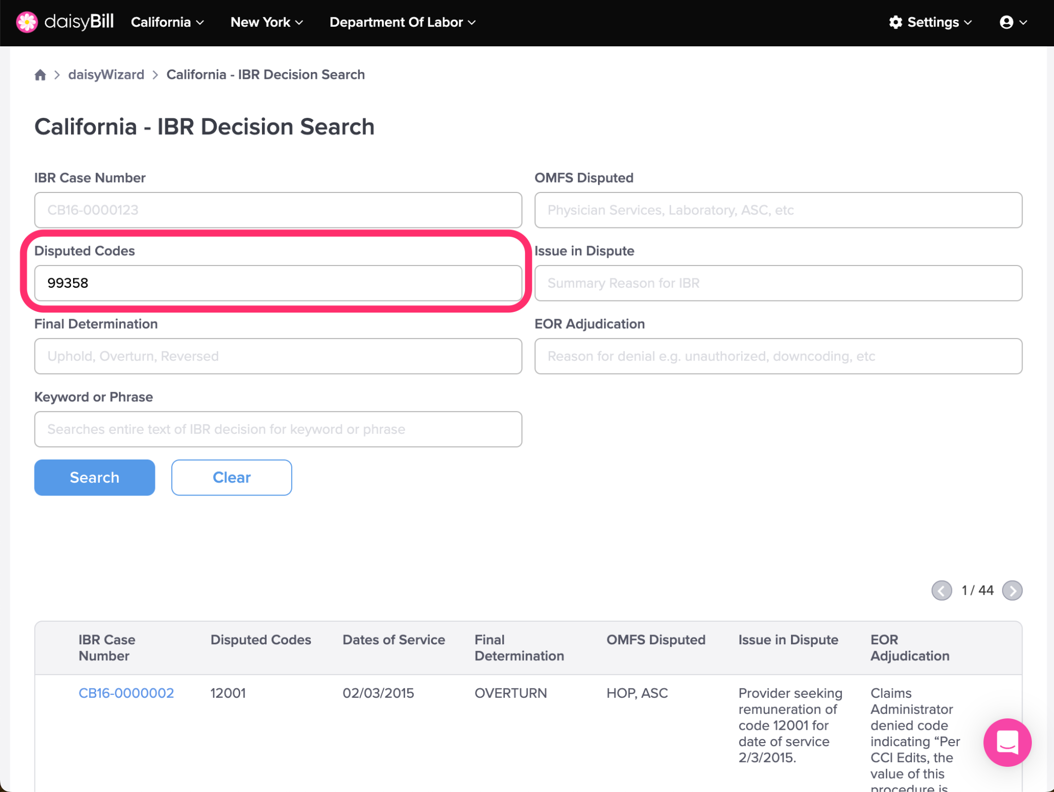The width and height of the screenshot is (1054, 792).
Task: Click the Disputed Codes field with 99358
Action: (278, 283)
